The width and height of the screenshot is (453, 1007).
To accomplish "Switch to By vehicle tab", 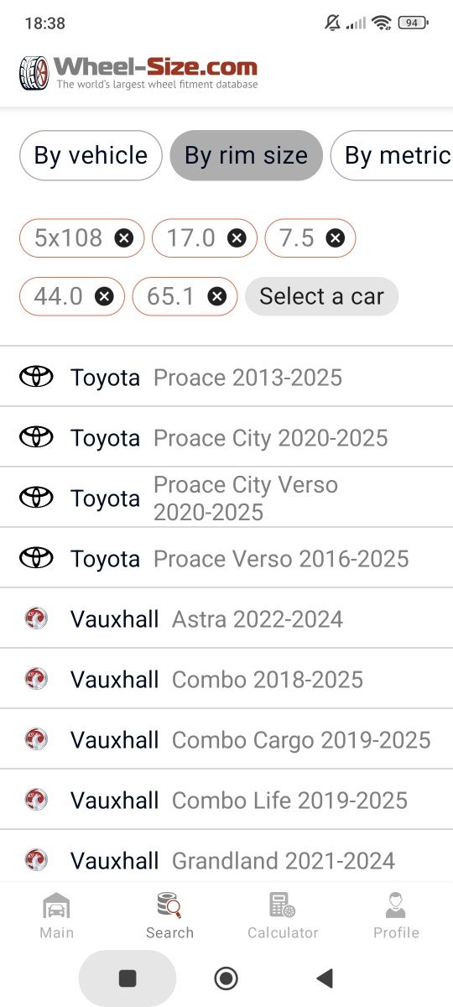I will pos(91,155).
